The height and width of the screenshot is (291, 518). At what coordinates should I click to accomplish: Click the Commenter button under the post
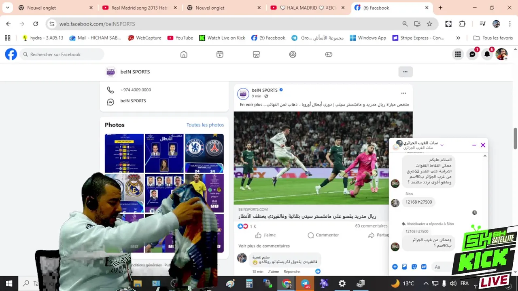(x=323, y=235)
